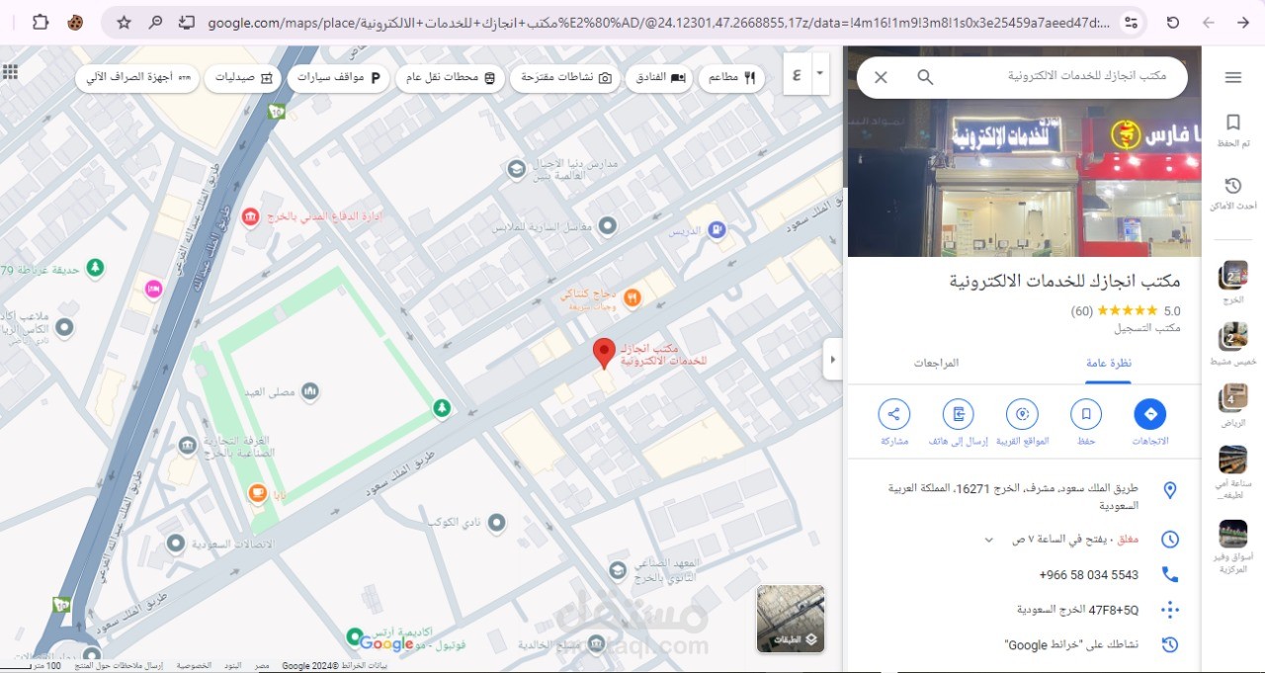Screen dimensions: 1265x673
Task: Open Saved places (تم الحفظ)
Action: [1232, 129]
